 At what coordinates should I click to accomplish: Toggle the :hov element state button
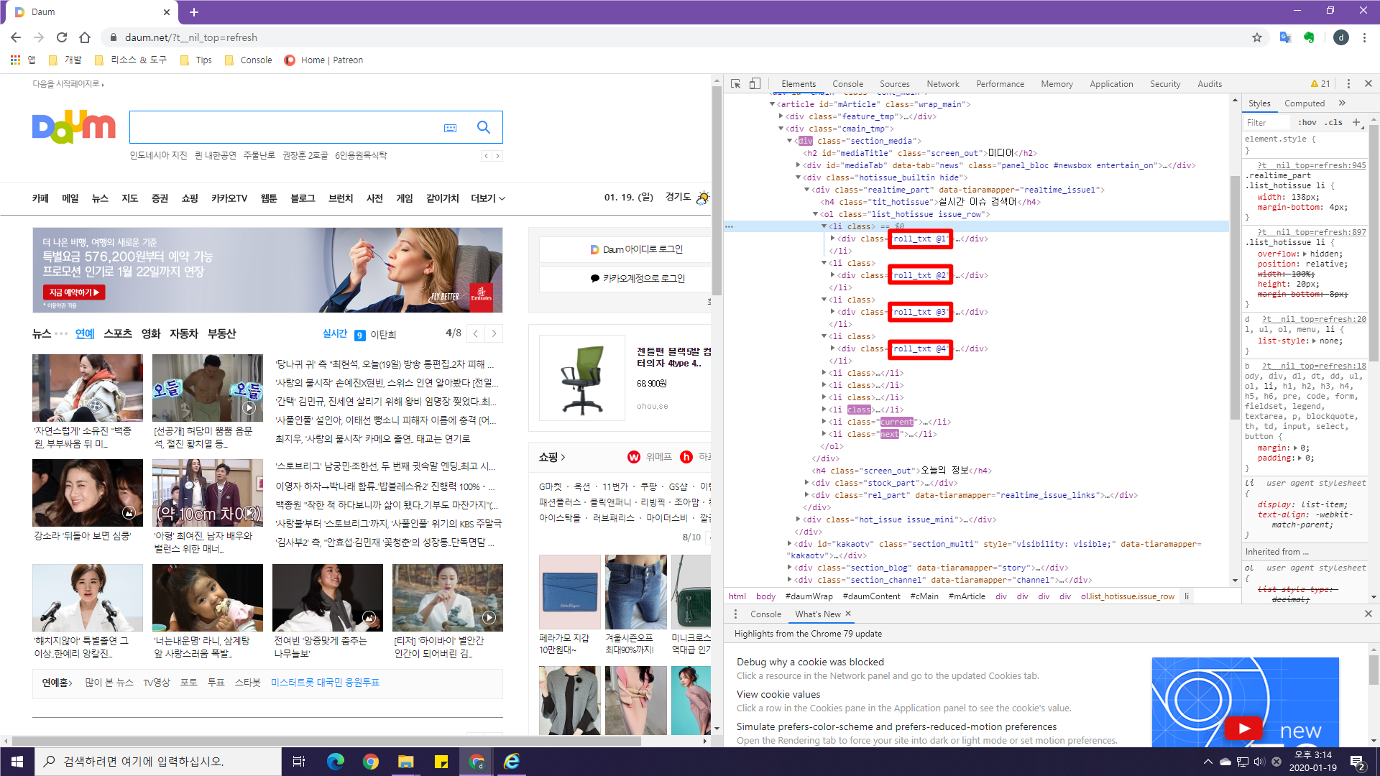point(1307,122)
